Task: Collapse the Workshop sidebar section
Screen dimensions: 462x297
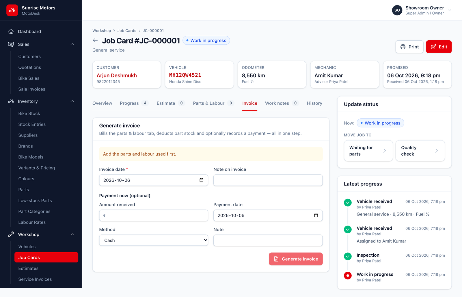Action: pos(72,234)
